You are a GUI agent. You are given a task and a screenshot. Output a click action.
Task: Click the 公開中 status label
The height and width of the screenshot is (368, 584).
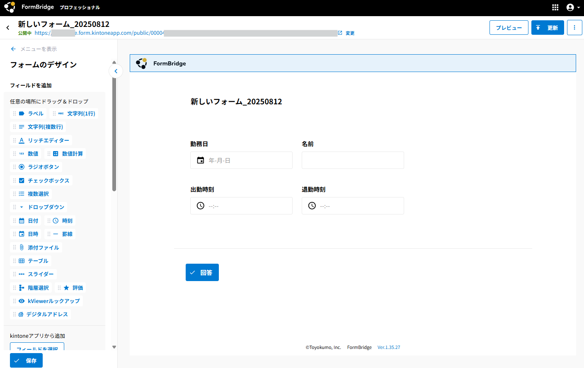[x=25, y=33]
